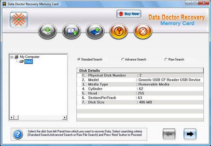This screenshot has height=146, width=211.
Task: Select the Advance Search radio button
Action: click(x=123, y=59)
